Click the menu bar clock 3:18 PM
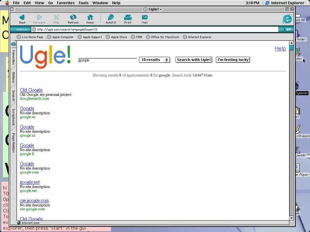Viewport: 310px width, 232px height. [252, 3]
